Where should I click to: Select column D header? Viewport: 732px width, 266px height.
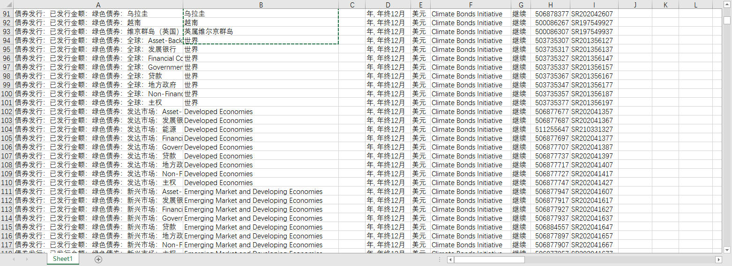[388, 5]
